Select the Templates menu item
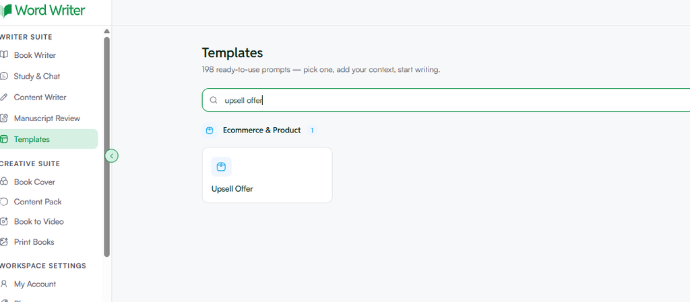 [49, 139]
